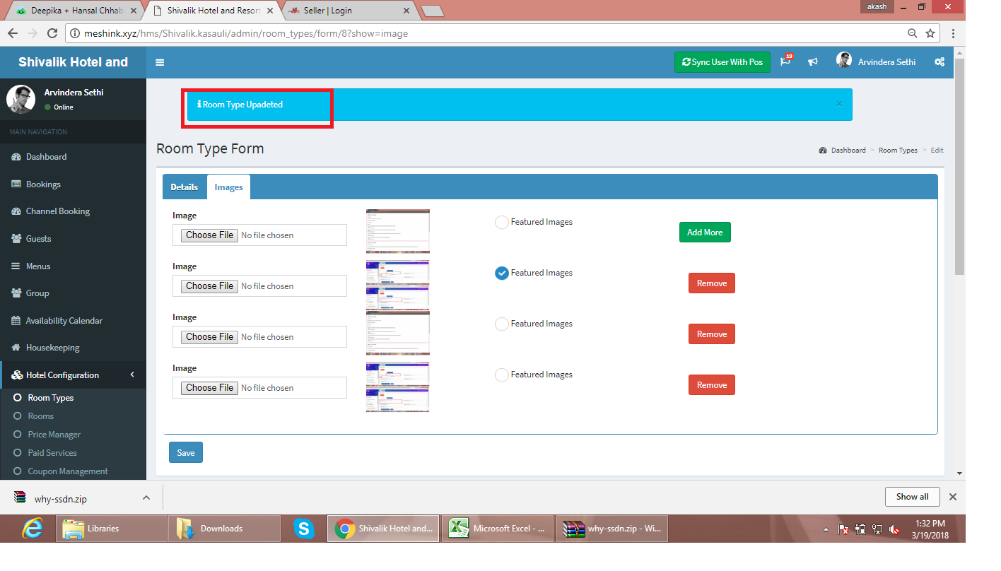Select Featured Images radio for third image
1001x571 pixels.
click(502, 324)
